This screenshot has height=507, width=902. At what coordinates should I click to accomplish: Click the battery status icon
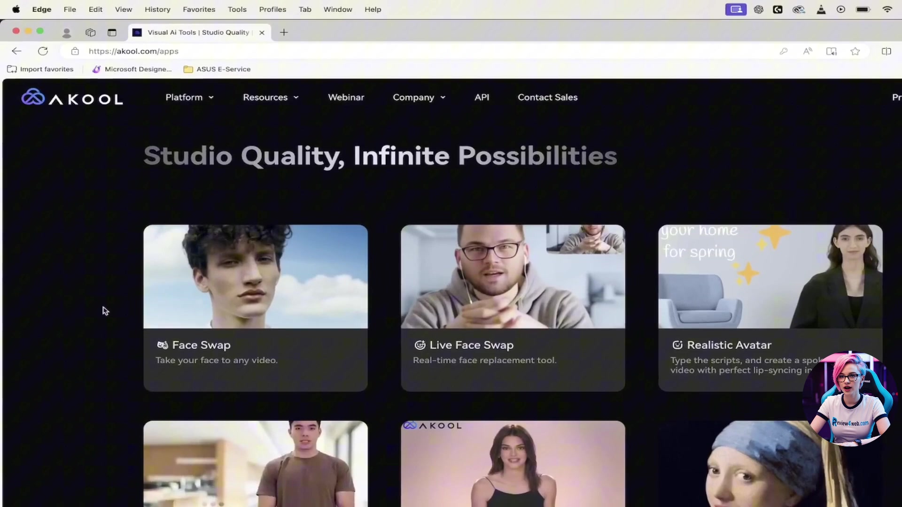tap(863, 9)
